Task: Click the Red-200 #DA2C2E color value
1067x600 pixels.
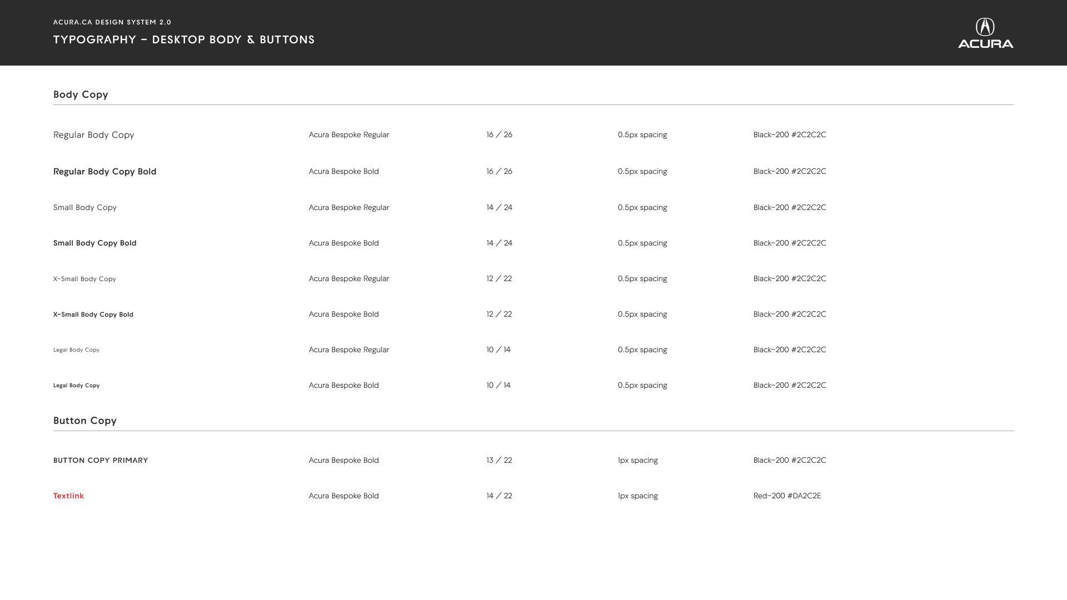Action: (x=787, y=496)
